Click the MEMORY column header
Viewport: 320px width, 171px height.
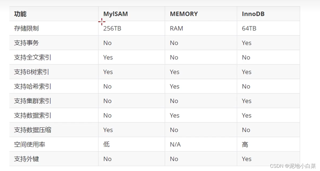184,14
